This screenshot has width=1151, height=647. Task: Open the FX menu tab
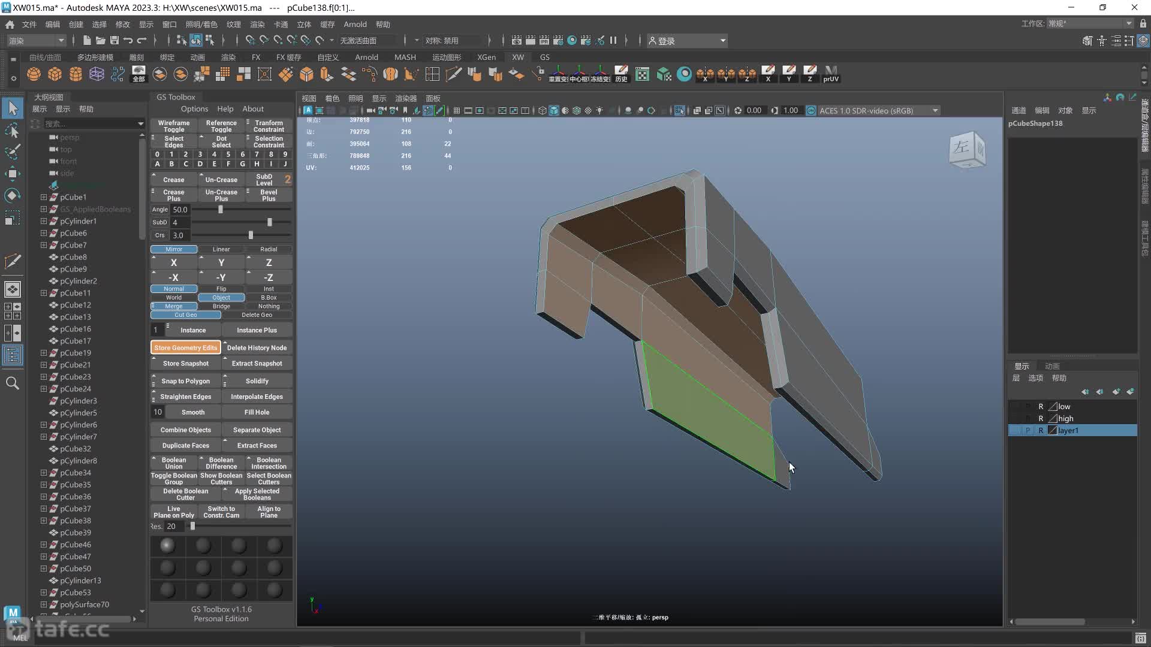[256, 57]
